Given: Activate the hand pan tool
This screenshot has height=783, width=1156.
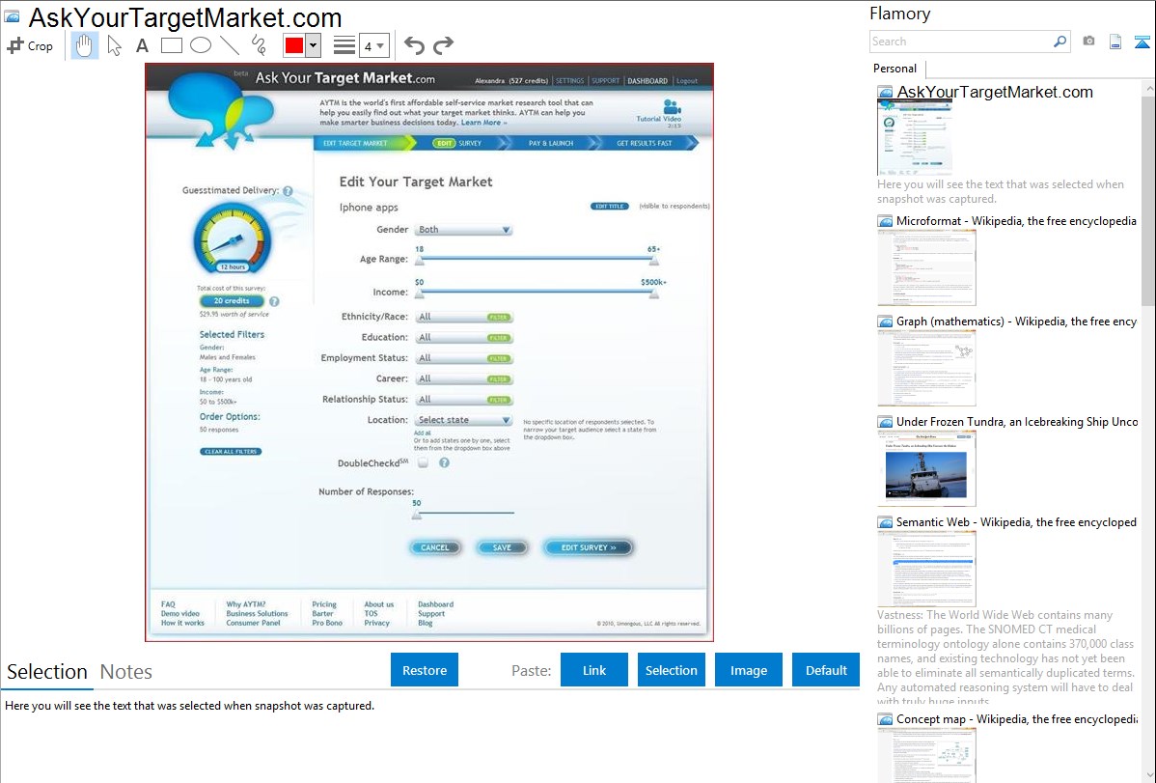Looking at the screenshot, I should pyautogui.click(x=84, y=45).
